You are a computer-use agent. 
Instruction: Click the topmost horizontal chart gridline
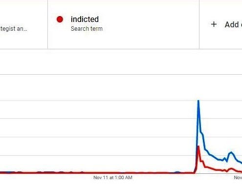coord(121,74)
